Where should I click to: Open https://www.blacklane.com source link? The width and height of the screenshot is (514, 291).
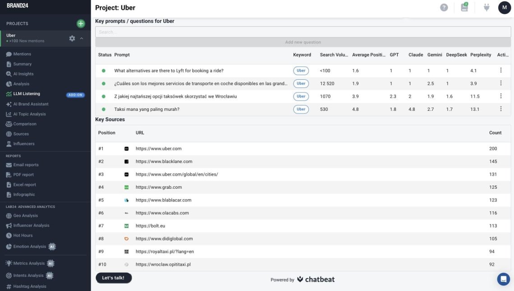pos(164,161)
